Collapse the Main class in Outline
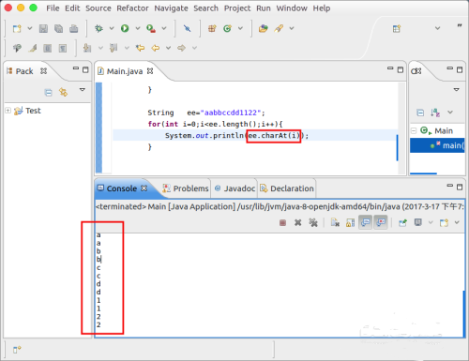The width and height of the screenshot is (469, 361). [414, 130]
